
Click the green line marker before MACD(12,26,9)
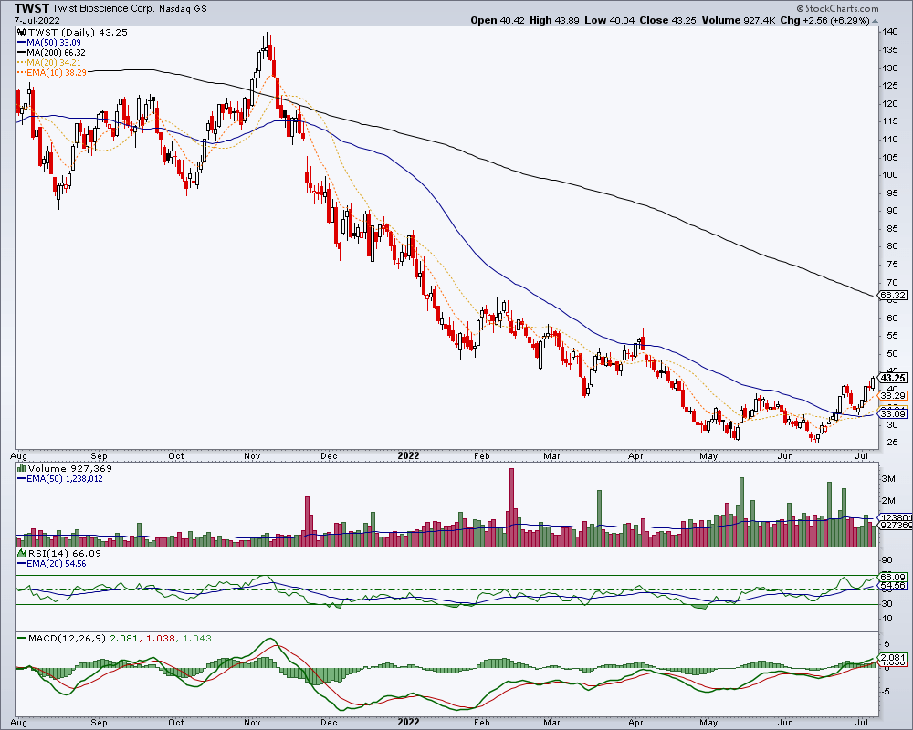(x=22, y=639)
